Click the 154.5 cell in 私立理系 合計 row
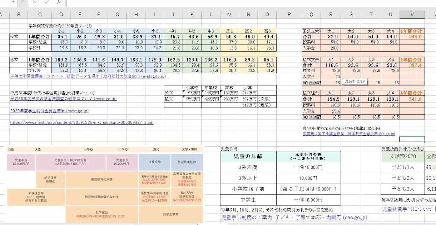This screenshot has width=436, height=225. [331, 99]
